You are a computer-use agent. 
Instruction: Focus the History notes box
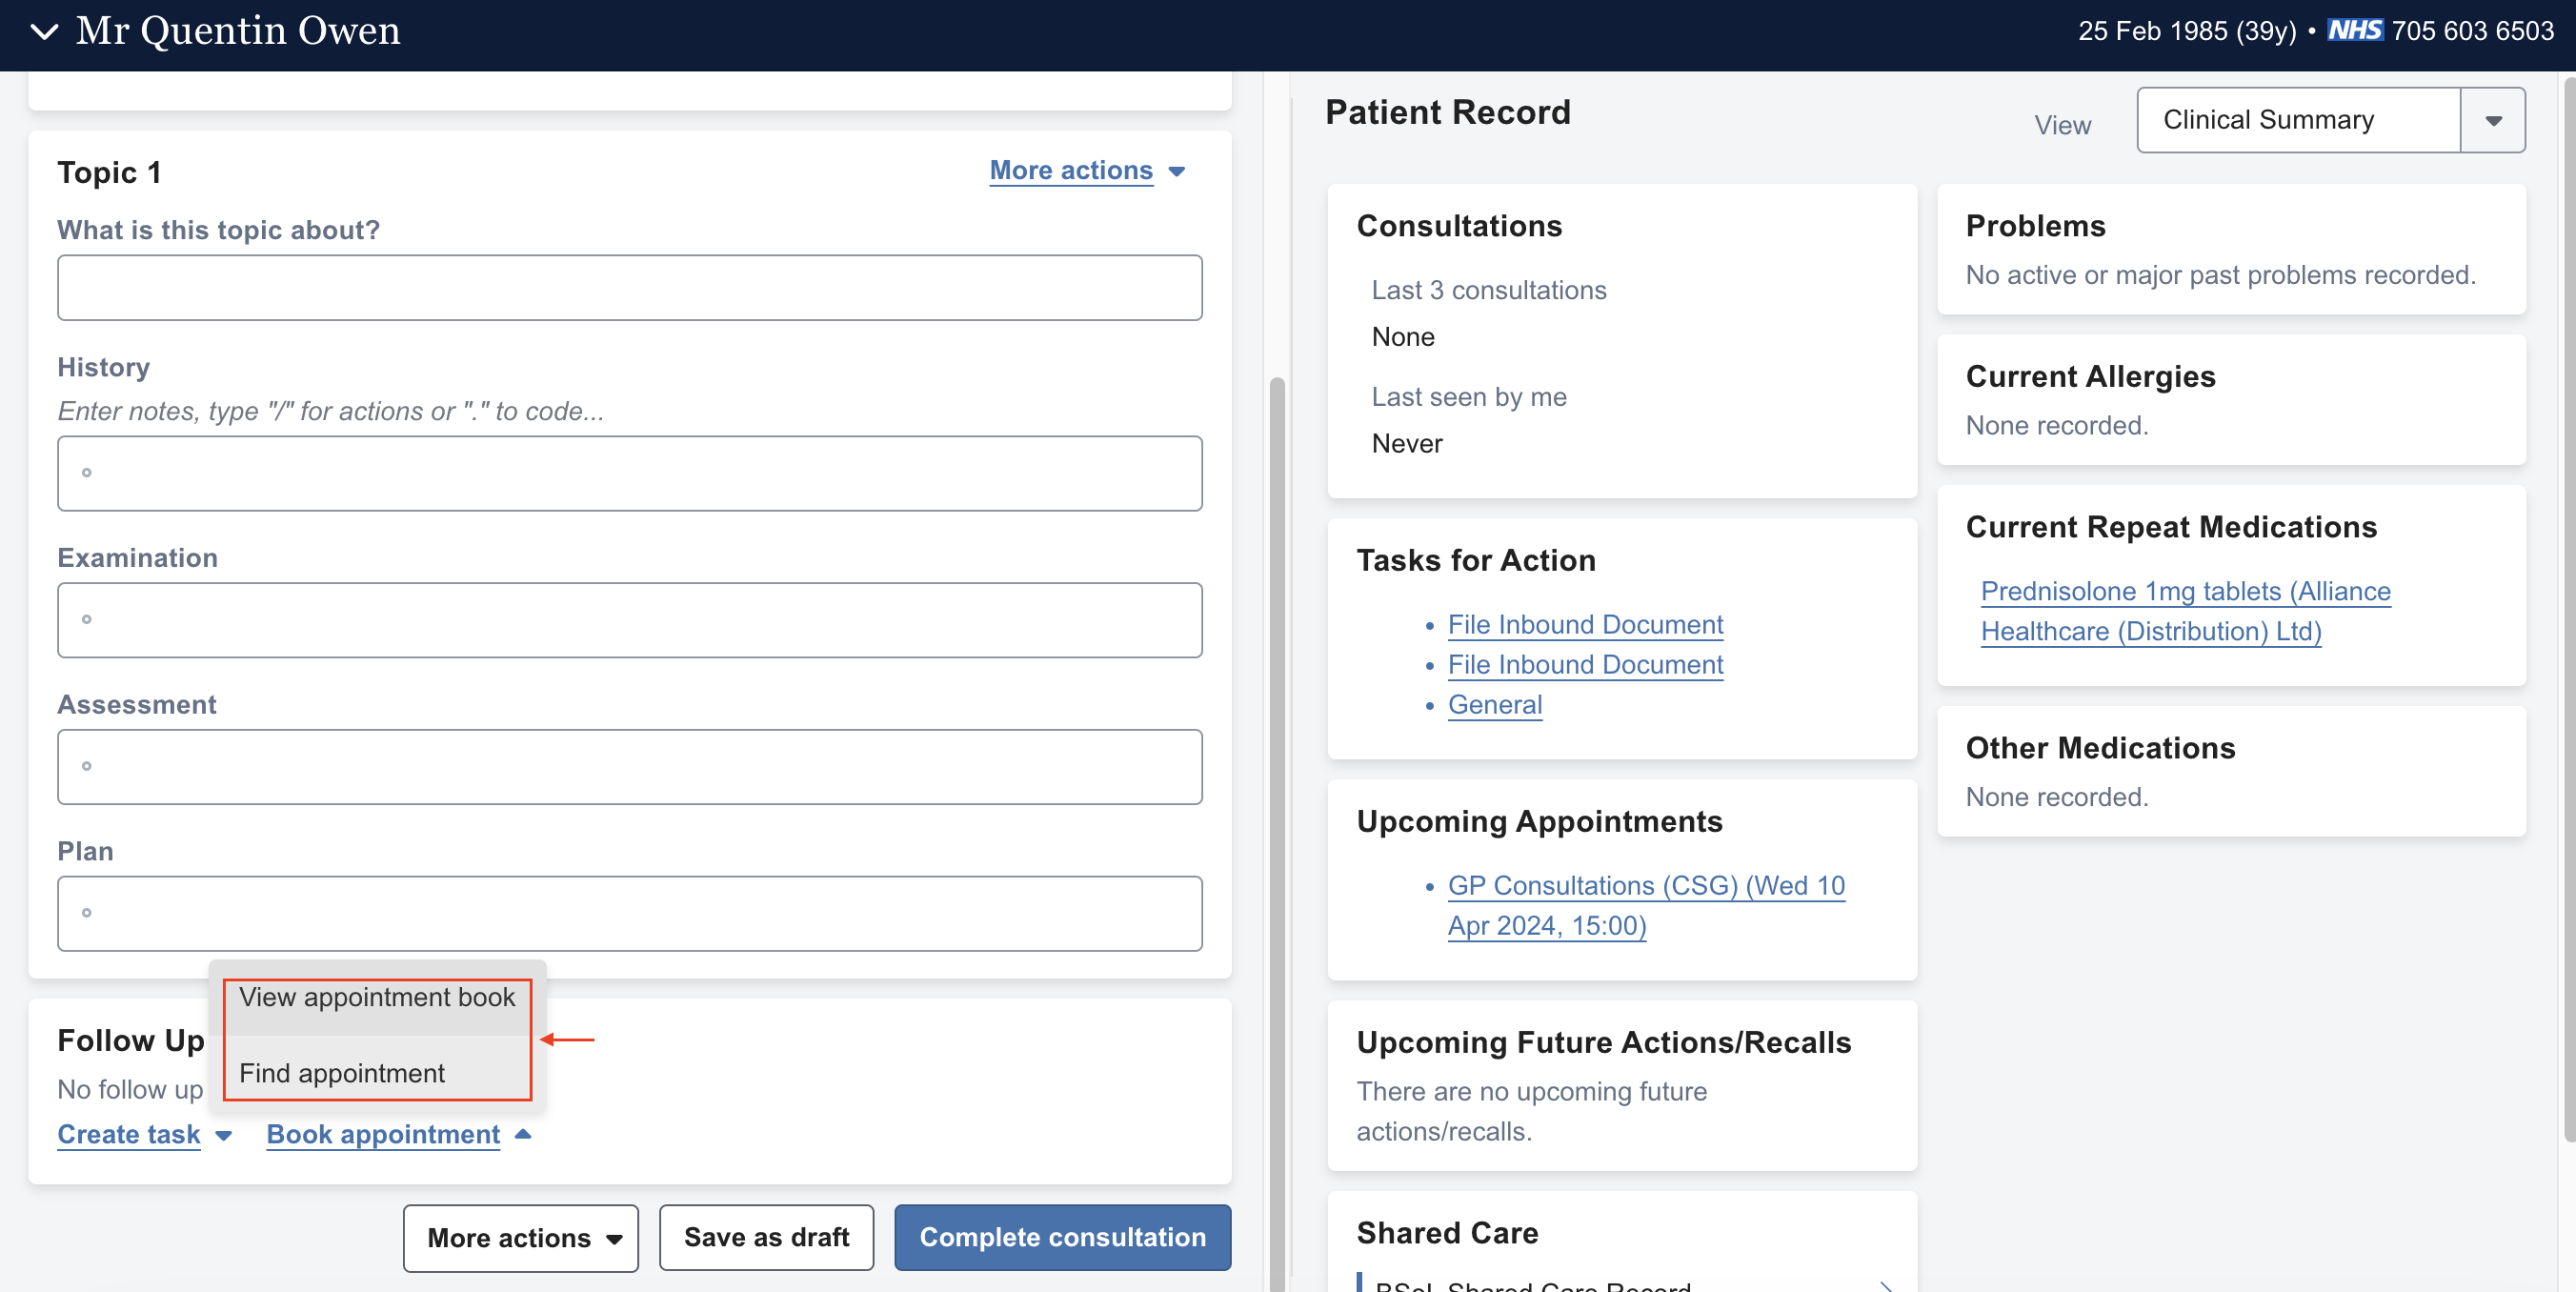pyautogui.click(x=629, y=473)
